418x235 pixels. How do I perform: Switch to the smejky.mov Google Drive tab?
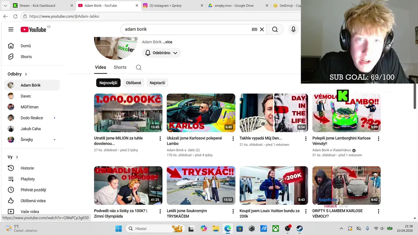[238, 6]
